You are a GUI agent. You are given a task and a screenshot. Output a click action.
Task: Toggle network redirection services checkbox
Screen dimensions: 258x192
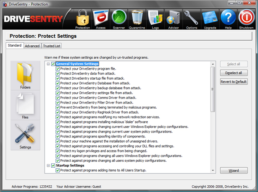pos(58,117)
